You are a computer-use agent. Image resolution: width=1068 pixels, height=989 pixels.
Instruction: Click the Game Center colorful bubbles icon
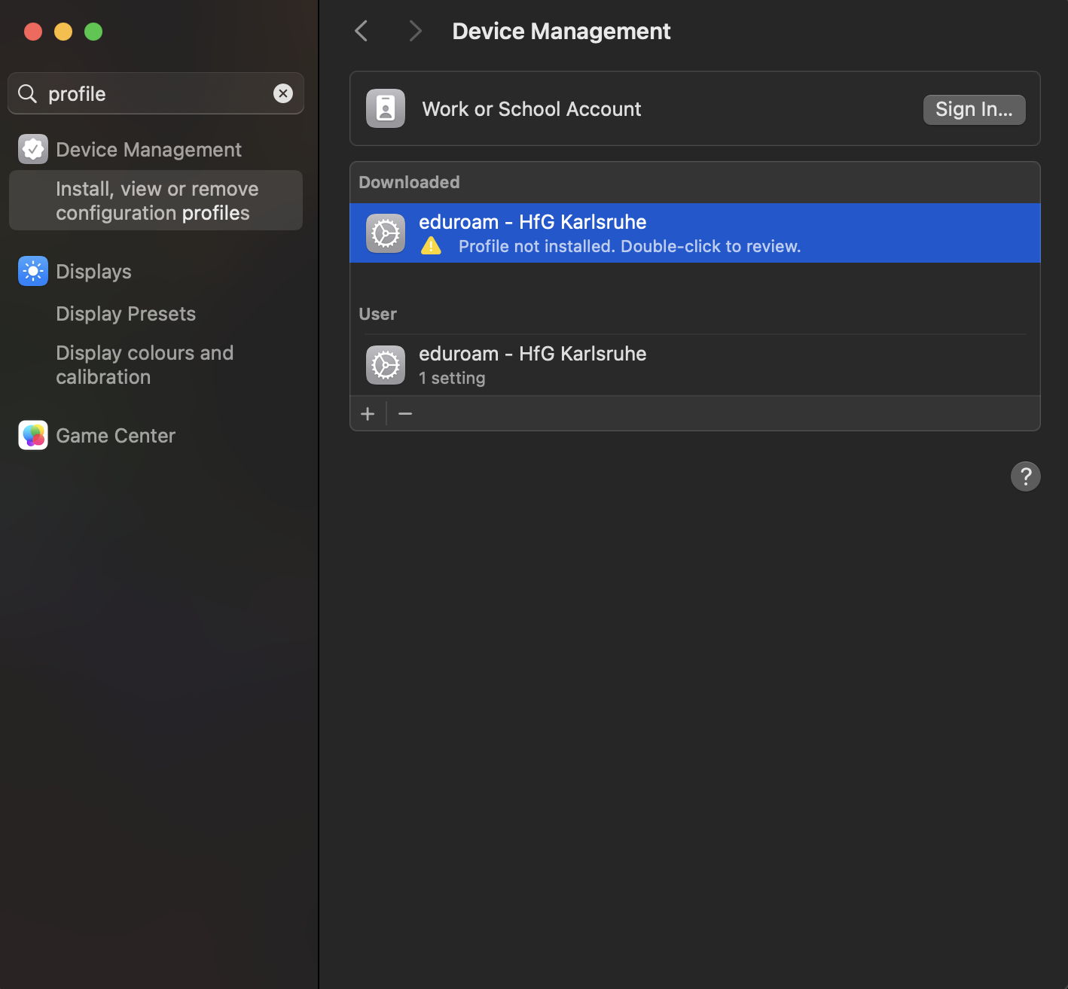[33, 435]
